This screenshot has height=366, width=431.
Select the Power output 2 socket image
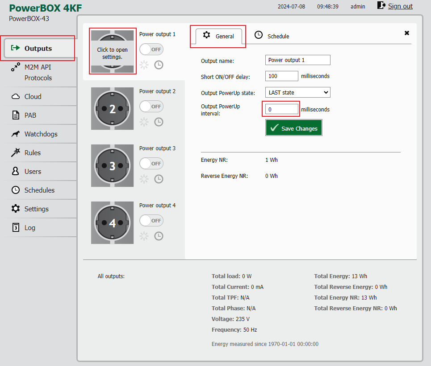pyautogui.click(x=113, y=109)
